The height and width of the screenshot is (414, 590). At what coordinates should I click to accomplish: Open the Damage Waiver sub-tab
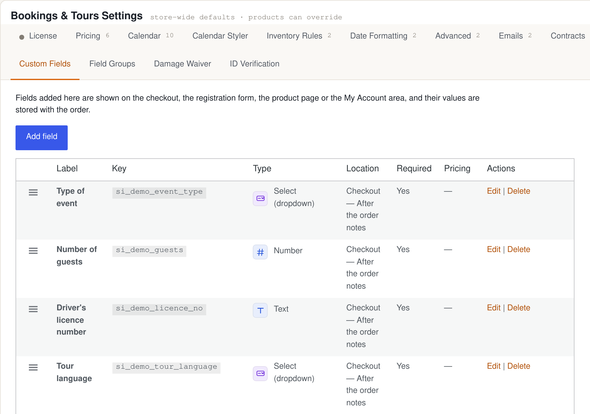(x=183, y=64)
